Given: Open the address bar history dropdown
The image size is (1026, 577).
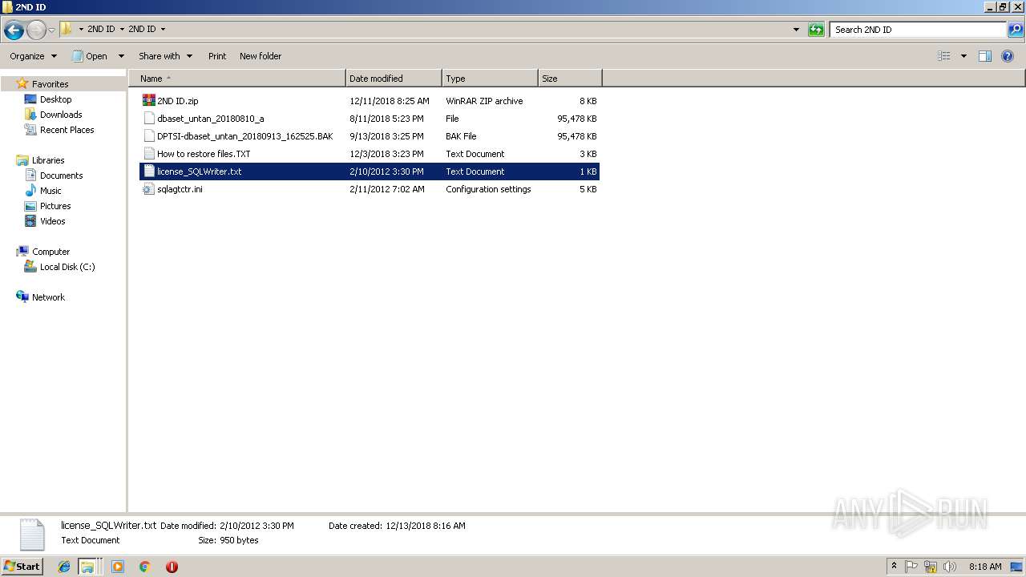Looking at the screenshot, I should click(796, 30).
